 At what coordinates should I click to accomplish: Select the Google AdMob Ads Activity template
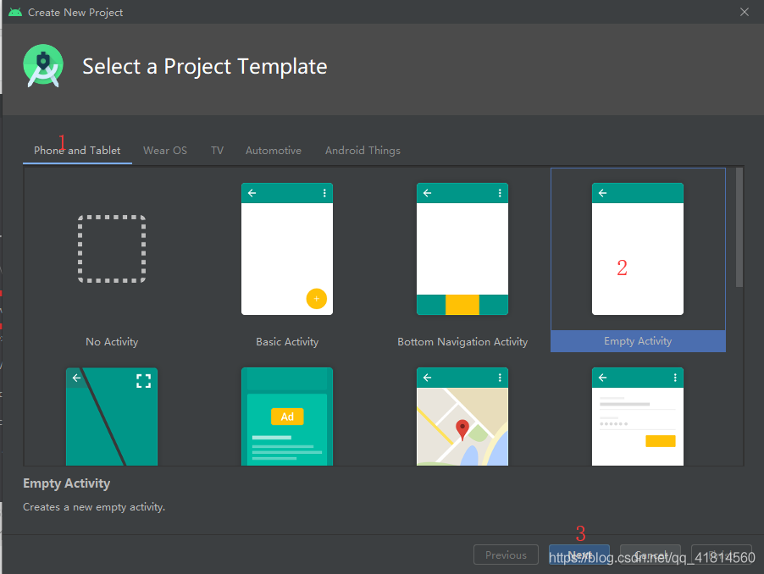point(286,416)
